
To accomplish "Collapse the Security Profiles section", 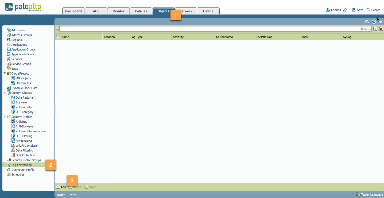I will click(4, 117).
